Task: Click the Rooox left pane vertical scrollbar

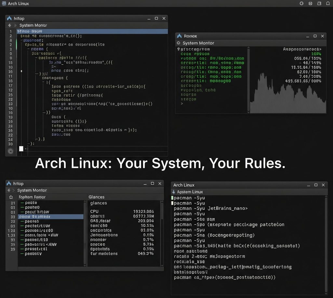Action: pos(248,80)
